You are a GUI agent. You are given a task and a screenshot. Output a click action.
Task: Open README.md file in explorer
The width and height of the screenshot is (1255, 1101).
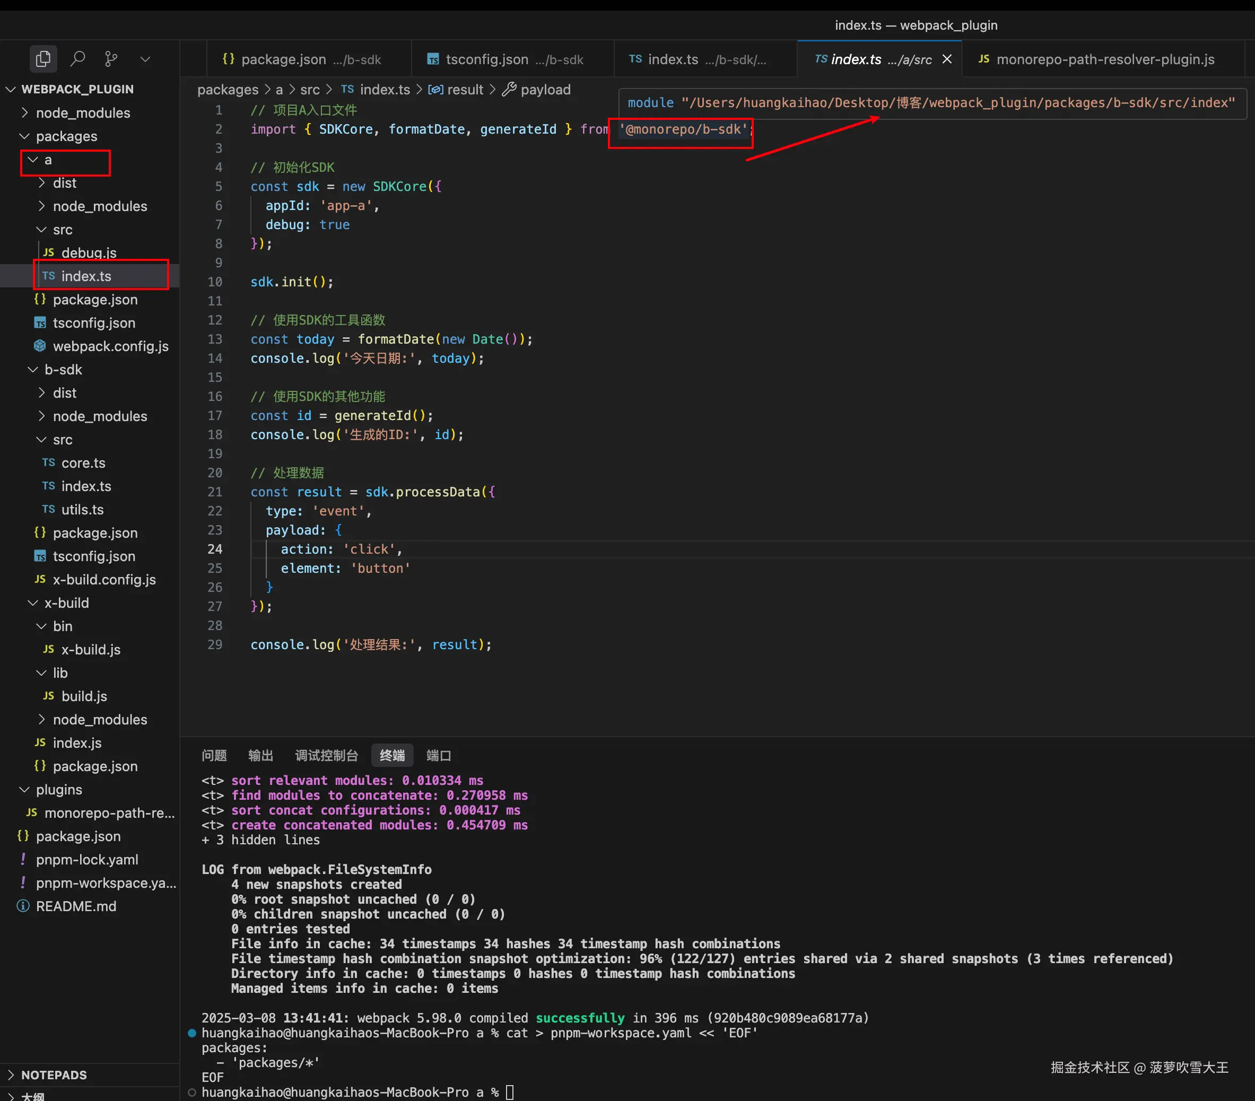pos(75,906)
